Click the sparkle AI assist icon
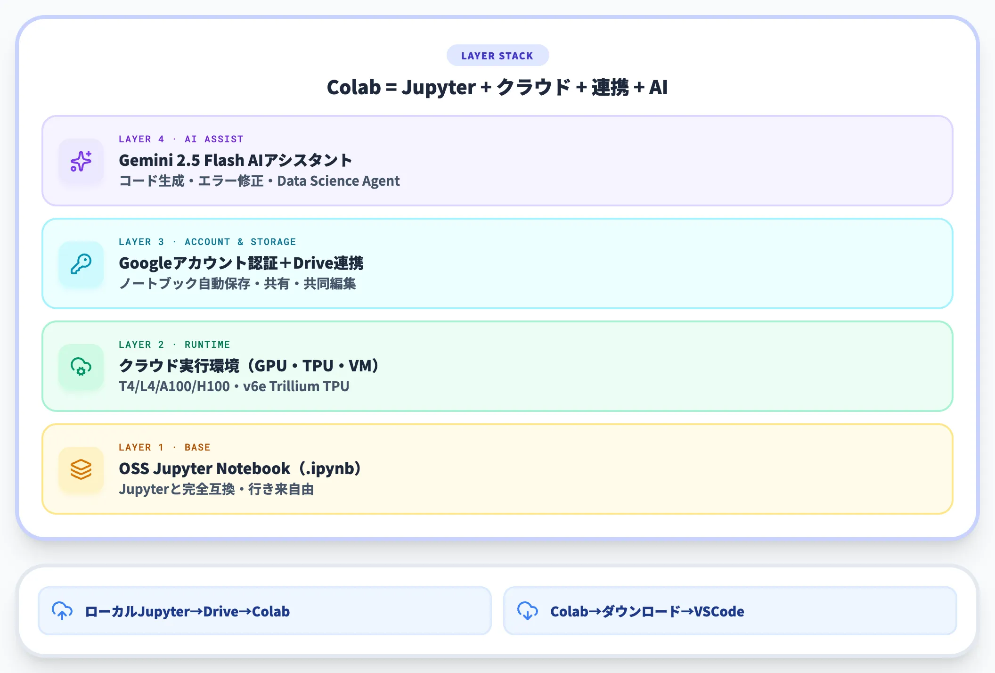 coord(81,161)
